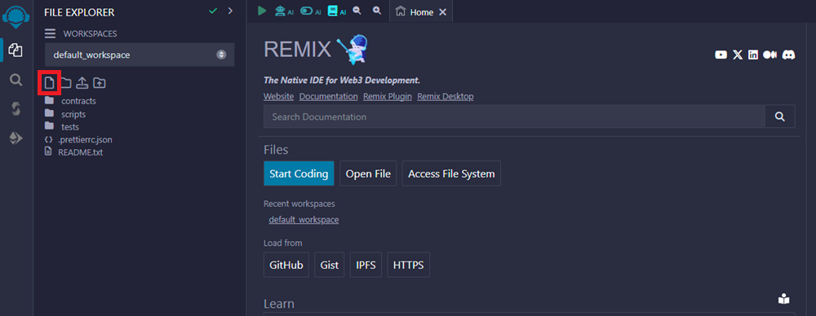Open Remix LinkedIn icon

753,55
